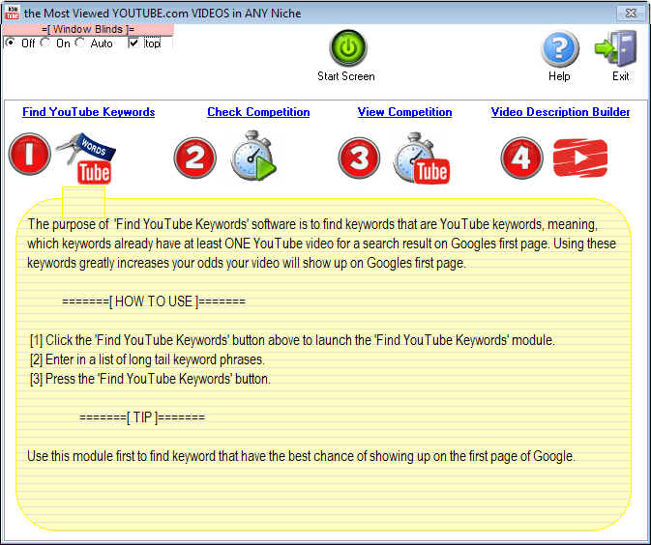Select the Auto window blinds radio button

80,43
